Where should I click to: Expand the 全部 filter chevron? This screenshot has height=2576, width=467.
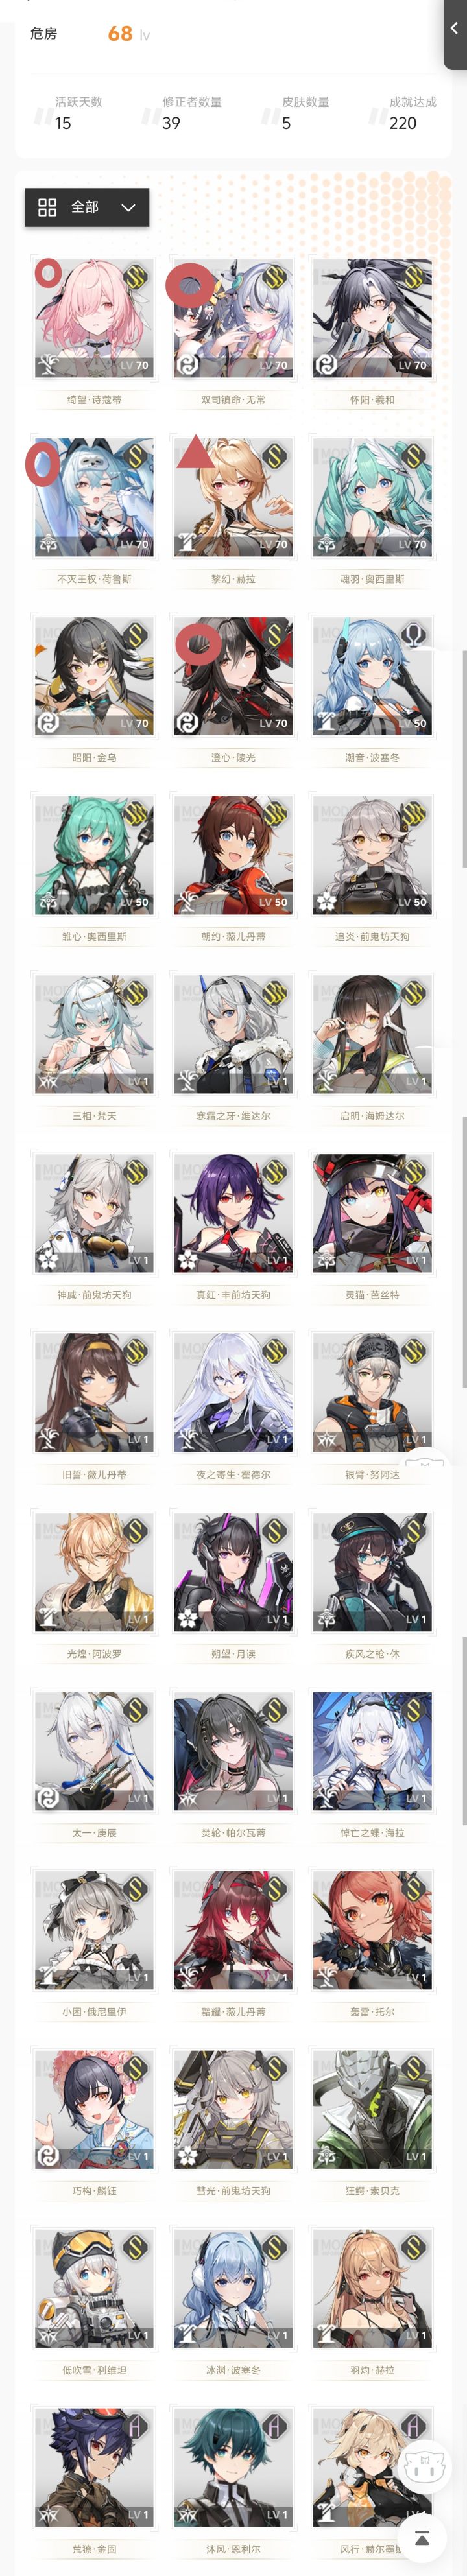click(x=128, y=207)
